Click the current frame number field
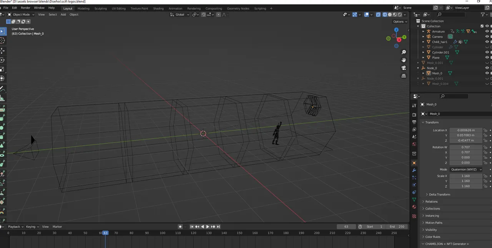Screen dimensions: 492x248 [x=346, y=227]
